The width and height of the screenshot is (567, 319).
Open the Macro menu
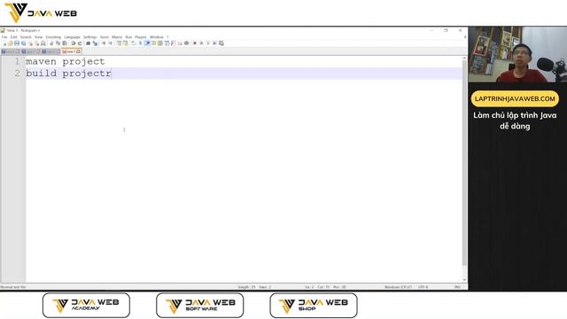[117, 37]
